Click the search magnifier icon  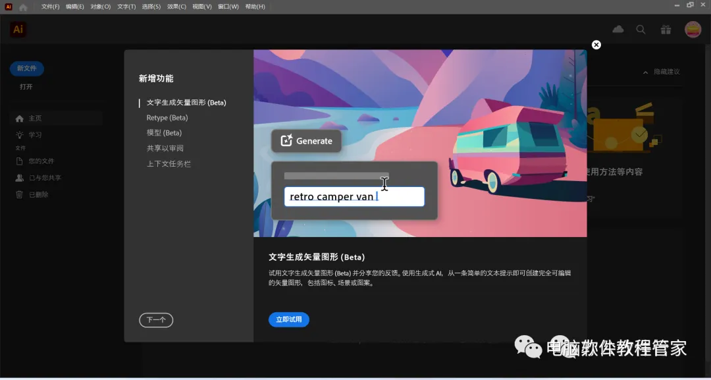pos(641,30)
